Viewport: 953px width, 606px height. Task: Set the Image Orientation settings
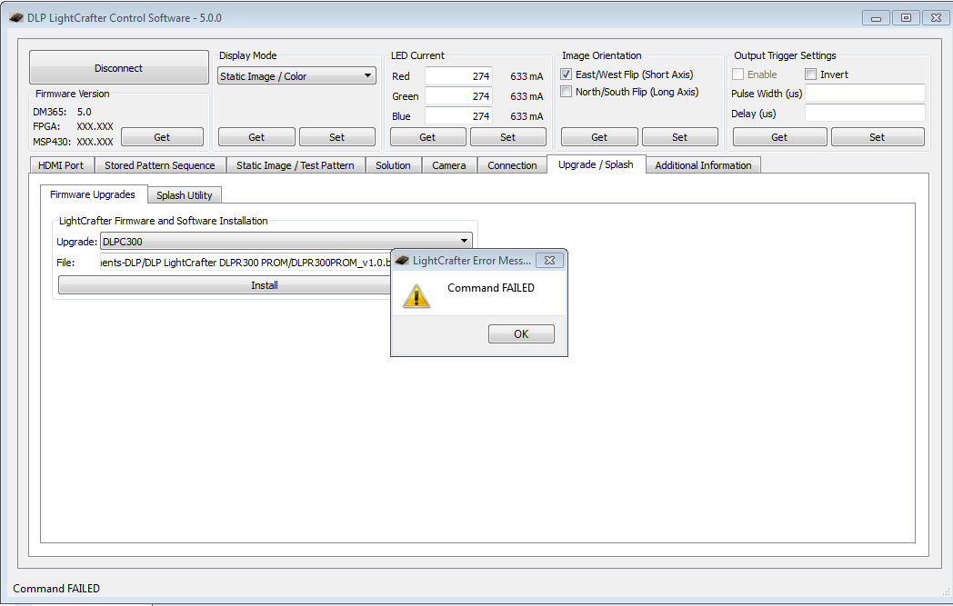click(679, 137)
